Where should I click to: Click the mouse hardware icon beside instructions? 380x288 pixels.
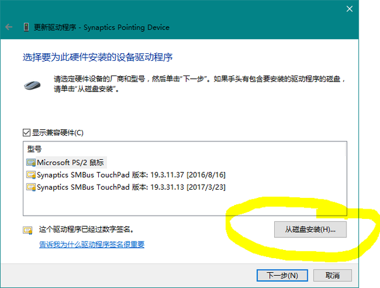[32, 85]
